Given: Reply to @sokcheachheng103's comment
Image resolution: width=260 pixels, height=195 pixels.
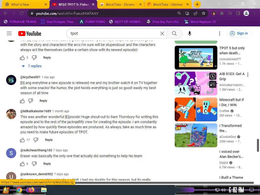Looking at the screenshot, I should coord(47,164).
